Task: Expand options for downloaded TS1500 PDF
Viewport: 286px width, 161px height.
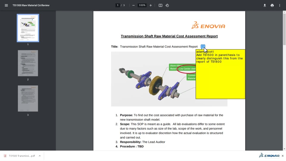Action: tap(40, 156)
